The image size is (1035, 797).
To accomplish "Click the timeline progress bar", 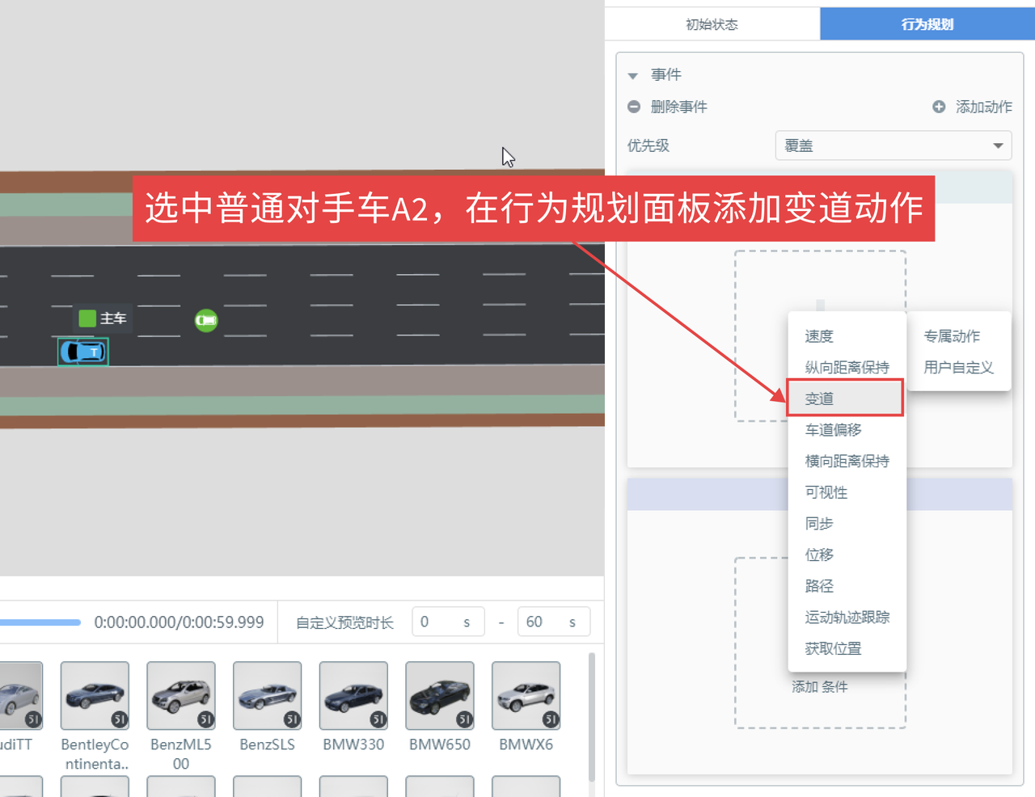I will 40,622.
